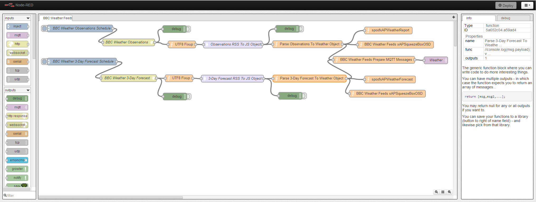Select the websocket input palette node

tap(17, 53)
